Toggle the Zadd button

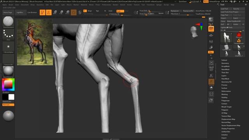pyautogui.click(x=110, y=11)
